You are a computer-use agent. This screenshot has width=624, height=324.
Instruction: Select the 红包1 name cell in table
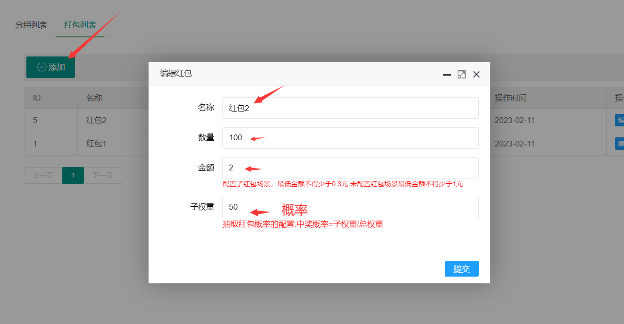click(96, 144)
